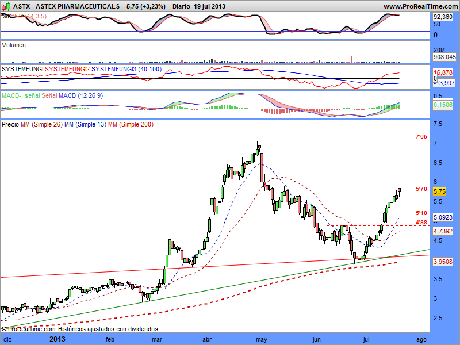Select the MM (Simple 26) label
This screenshot has width=460, height=345.
pos(41,124)
